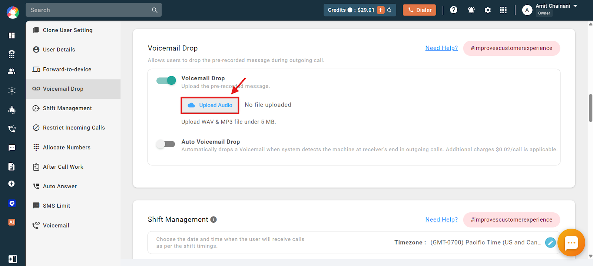This screenshot has width=593, height=266.
Task: Open the apps grid icon
Action: tap(503, 10)
